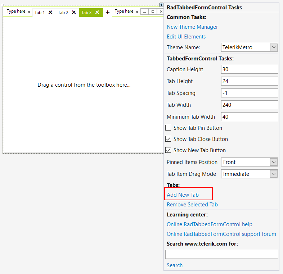
Task: Open the left 'Type here' dropdown arrow
Action: tap(29, 12)
